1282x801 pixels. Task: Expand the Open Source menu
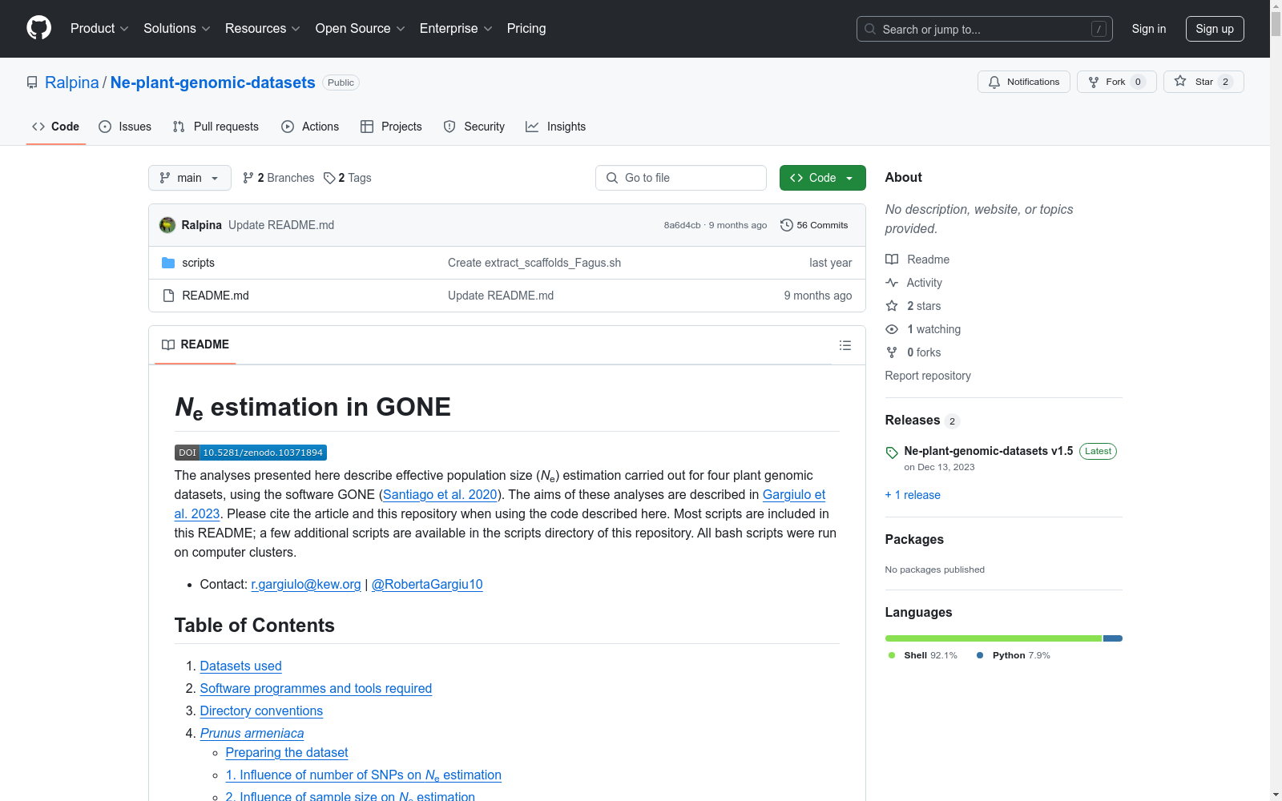361,28
